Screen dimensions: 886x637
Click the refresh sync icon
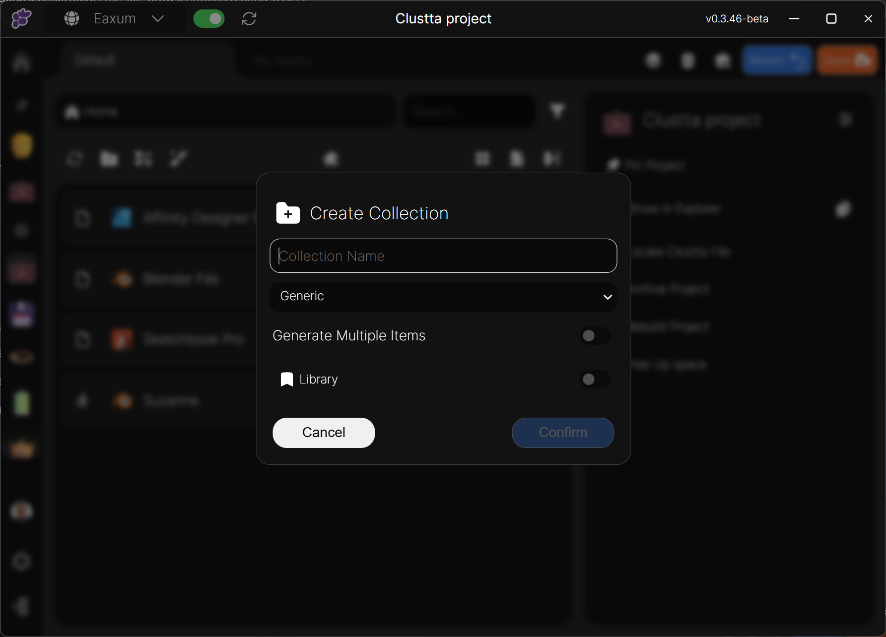pyautogui.click(x=249, y=19)
